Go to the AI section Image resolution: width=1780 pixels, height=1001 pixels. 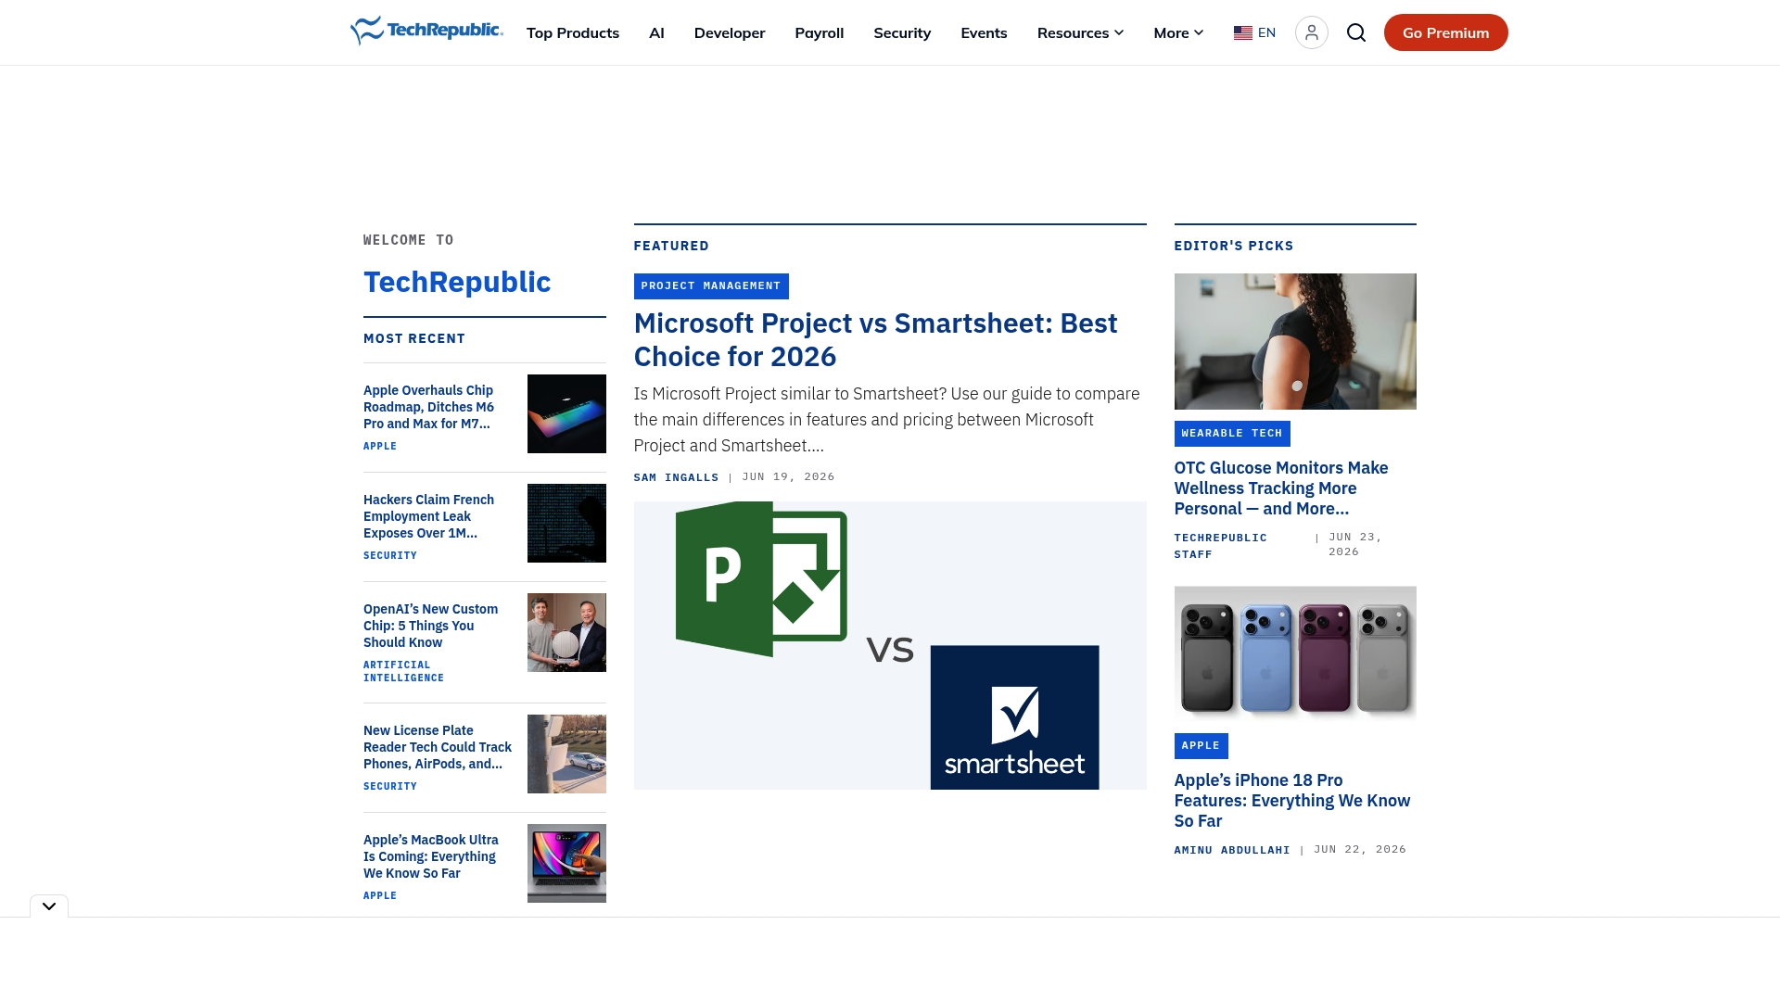click(x=656, y=32)
